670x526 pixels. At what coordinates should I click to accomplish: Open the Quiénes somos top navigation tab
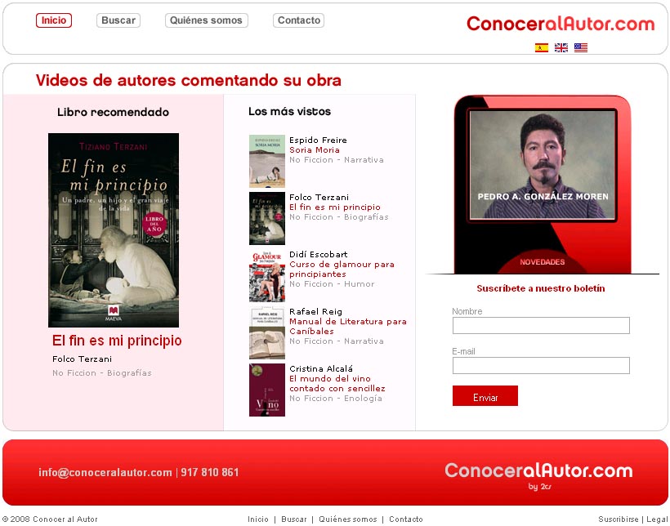point(207,20)
